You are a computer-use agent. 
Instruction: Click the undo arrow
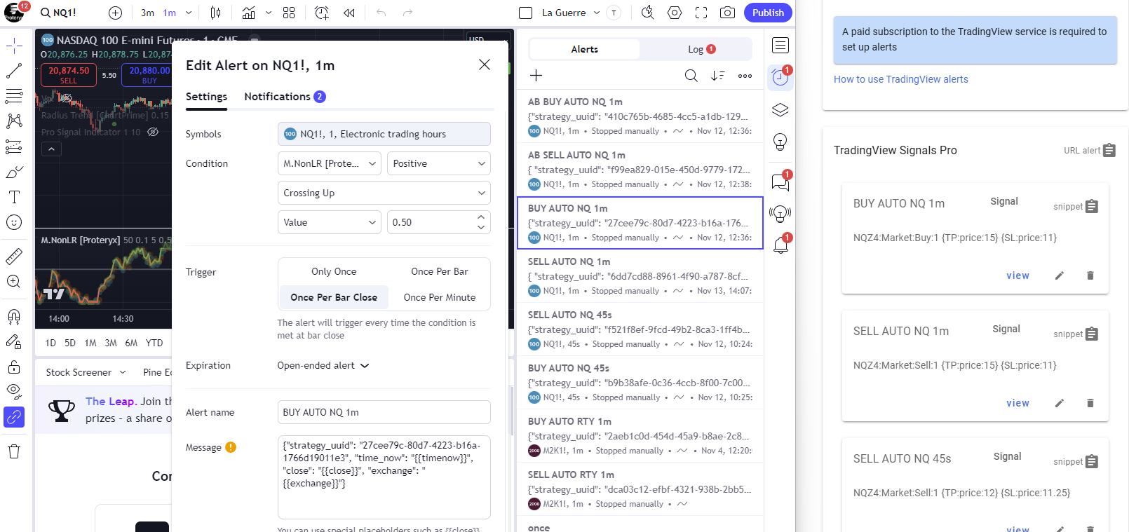(381, 13)
